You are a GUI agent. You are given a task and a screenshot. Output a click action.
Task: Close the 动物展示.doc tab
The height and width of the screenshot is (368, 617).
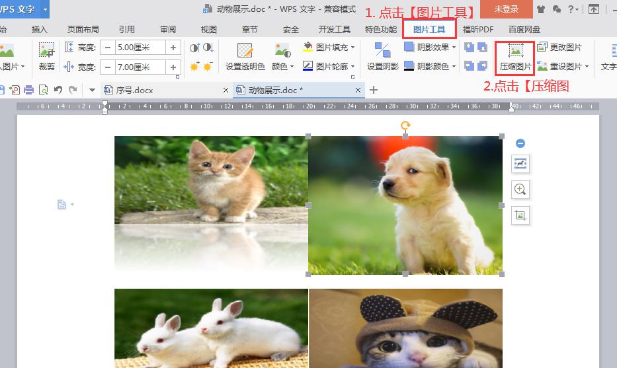(358, 90)
